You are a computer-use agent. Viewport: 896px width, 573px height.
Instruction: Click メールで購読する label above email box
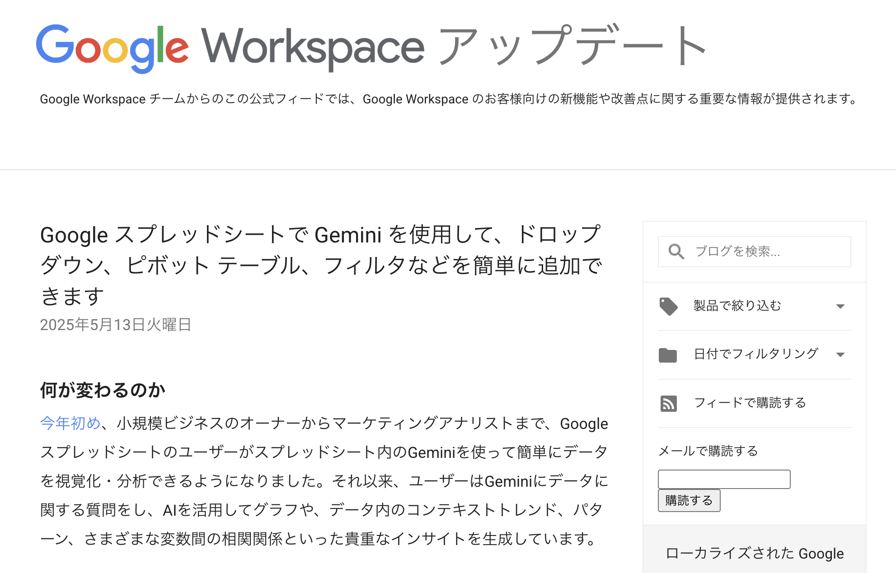coord(707,451)
